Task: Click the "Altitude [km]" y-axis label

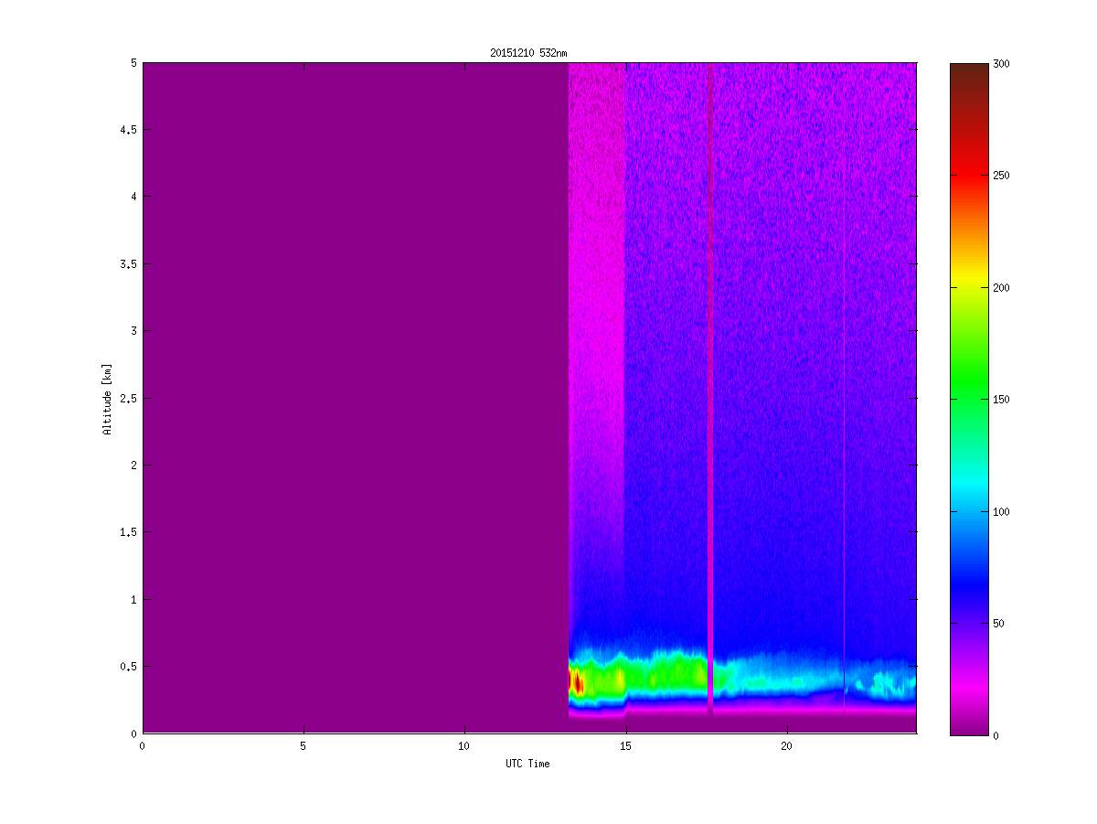Action: pyautogui.click(x=107, y=399)
